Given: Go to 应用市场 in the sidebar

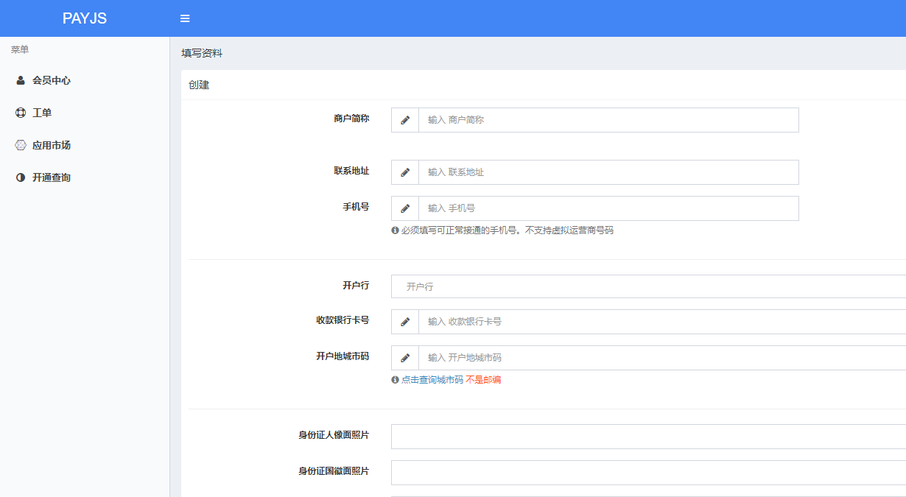Looking at the screenshot, I should 52,145.
